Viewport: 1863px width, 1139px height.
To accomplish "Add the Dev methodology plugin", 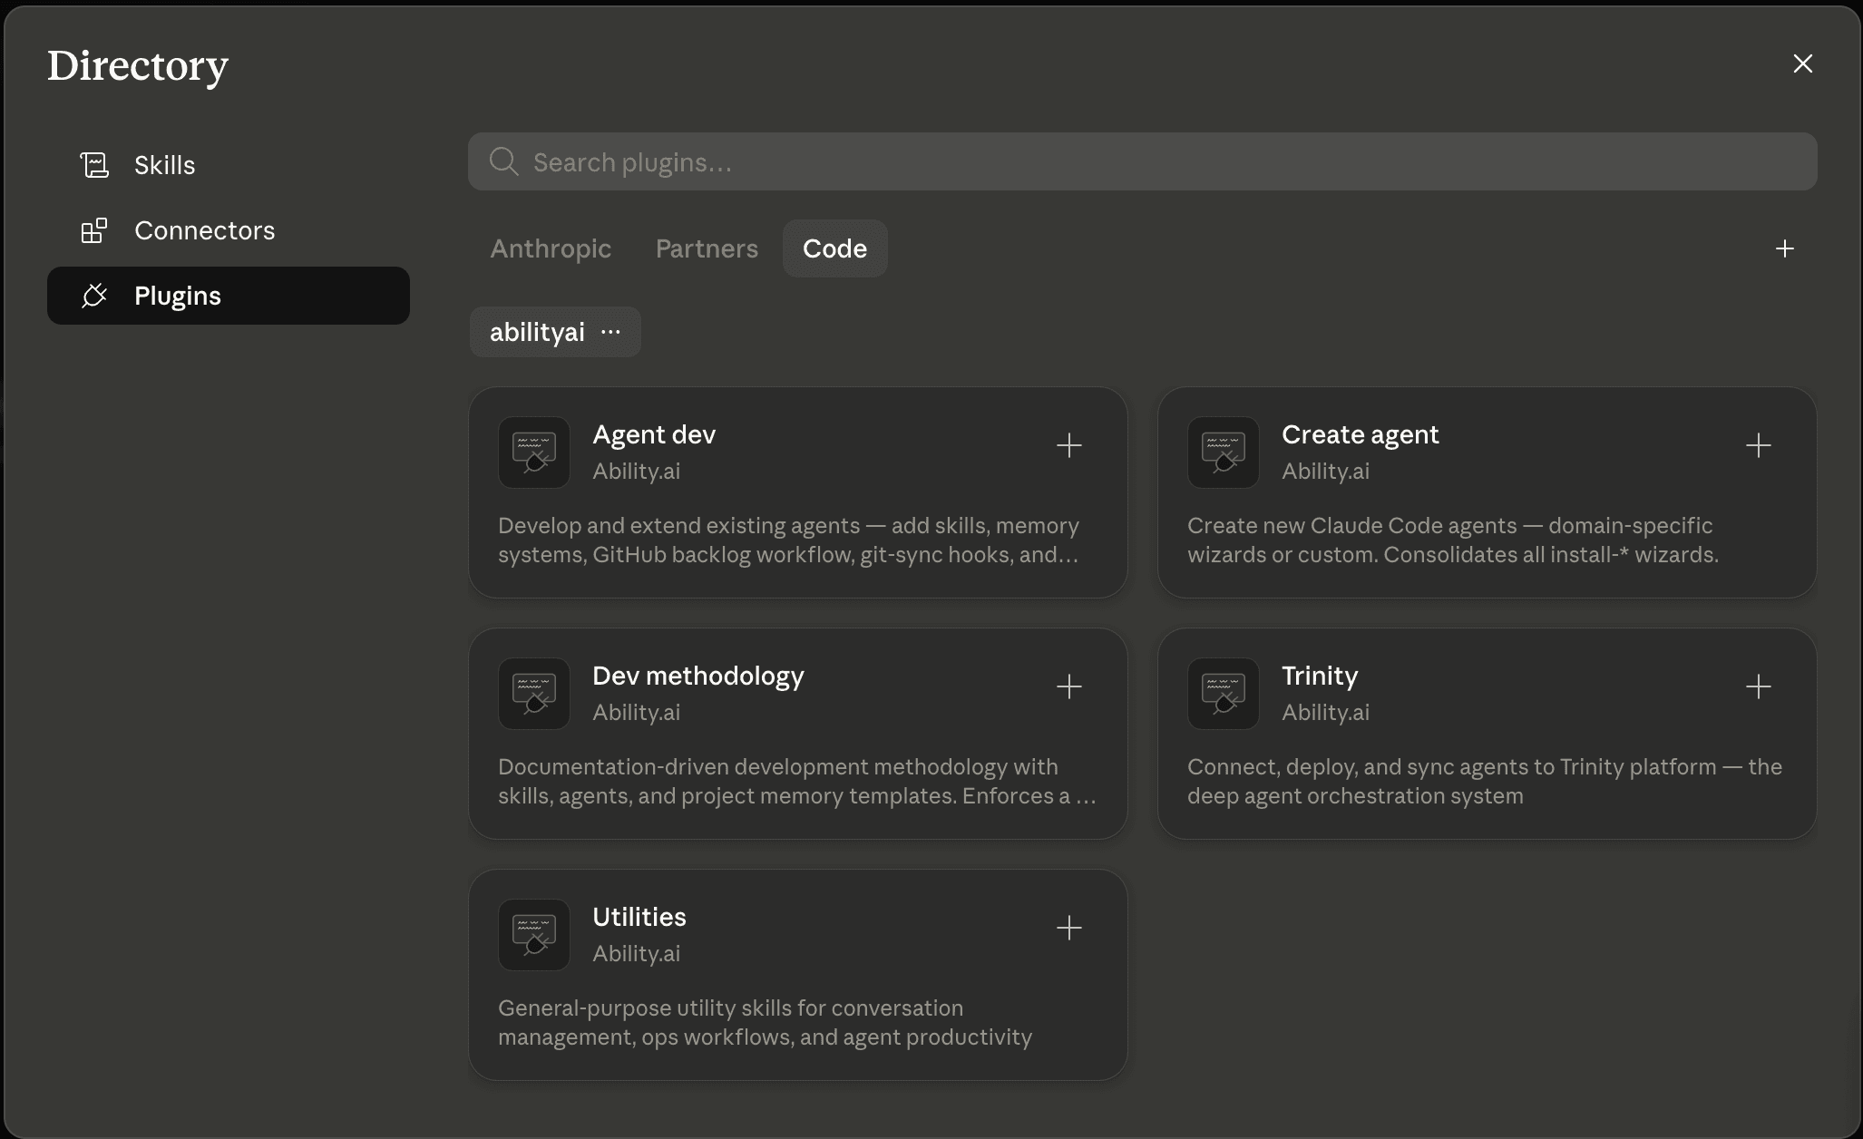I will point(1069,686).
